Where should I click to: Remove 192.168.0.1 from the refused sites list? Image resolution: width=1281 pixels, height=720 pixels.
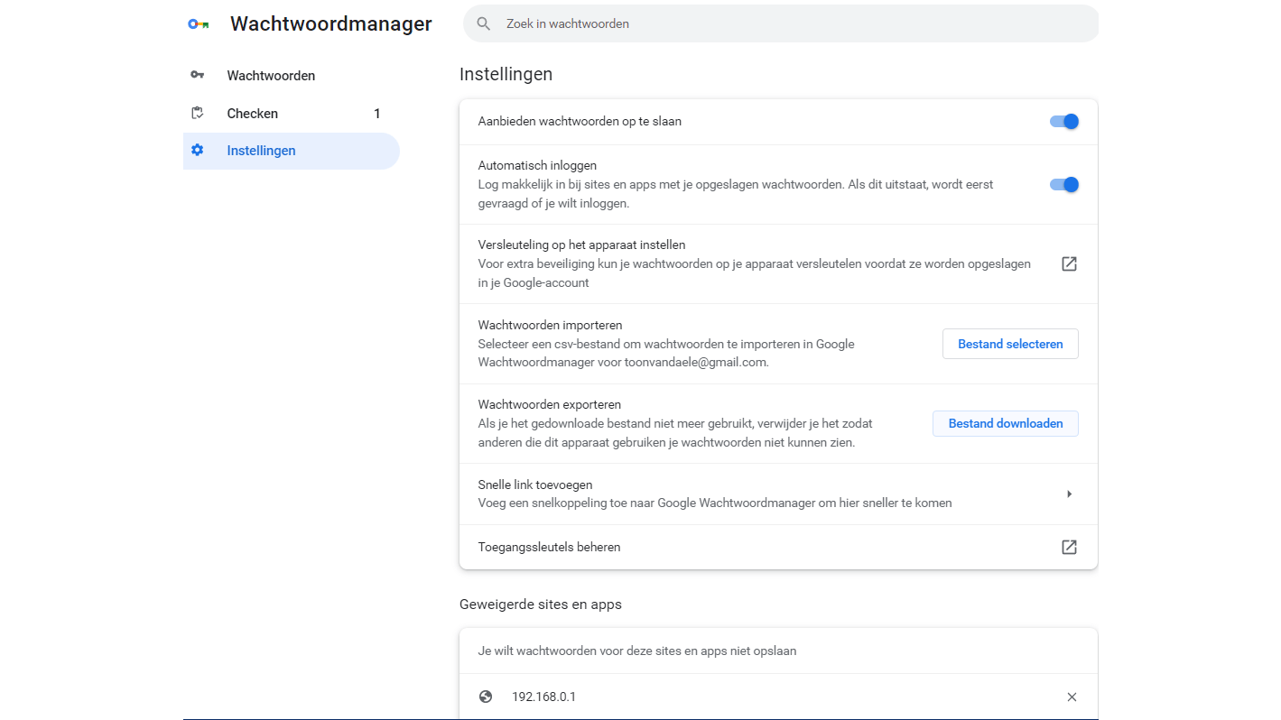pos(1072,697)
